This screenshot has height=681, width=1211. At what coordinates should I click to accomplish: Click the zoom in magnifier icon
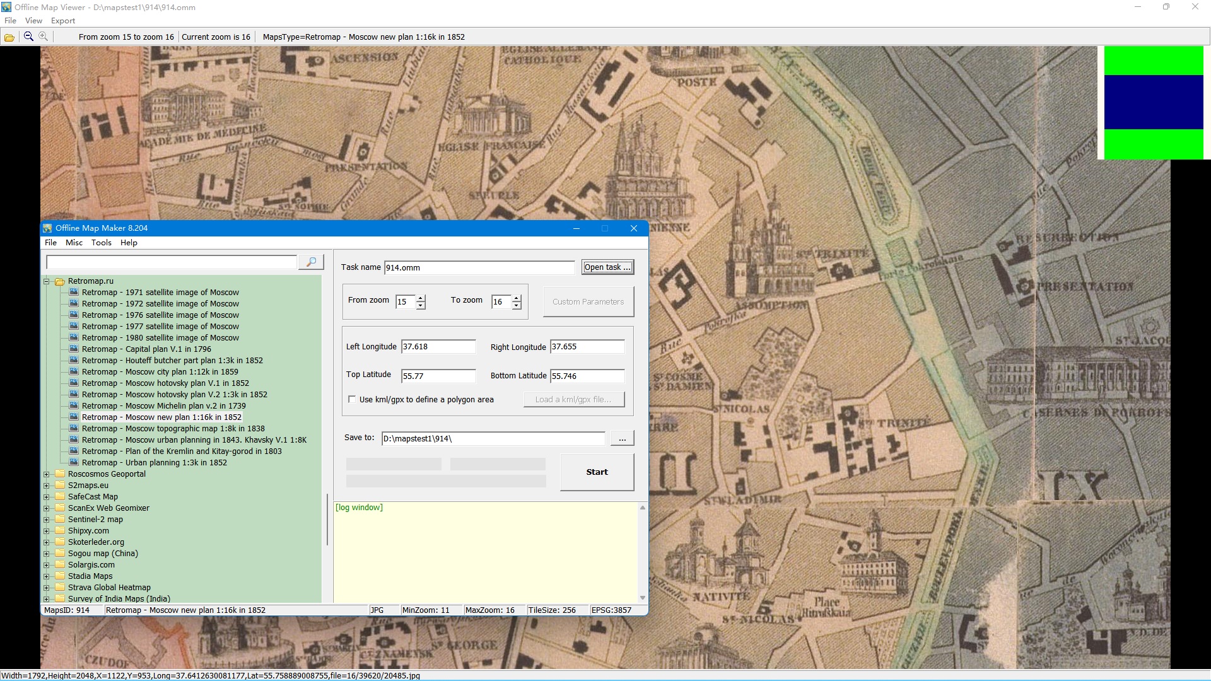(x=43, y=37)
